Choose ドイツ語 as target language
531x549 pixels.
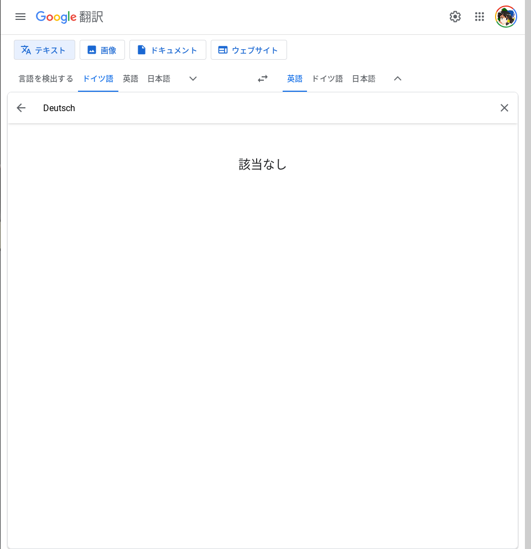pos(327,79)
